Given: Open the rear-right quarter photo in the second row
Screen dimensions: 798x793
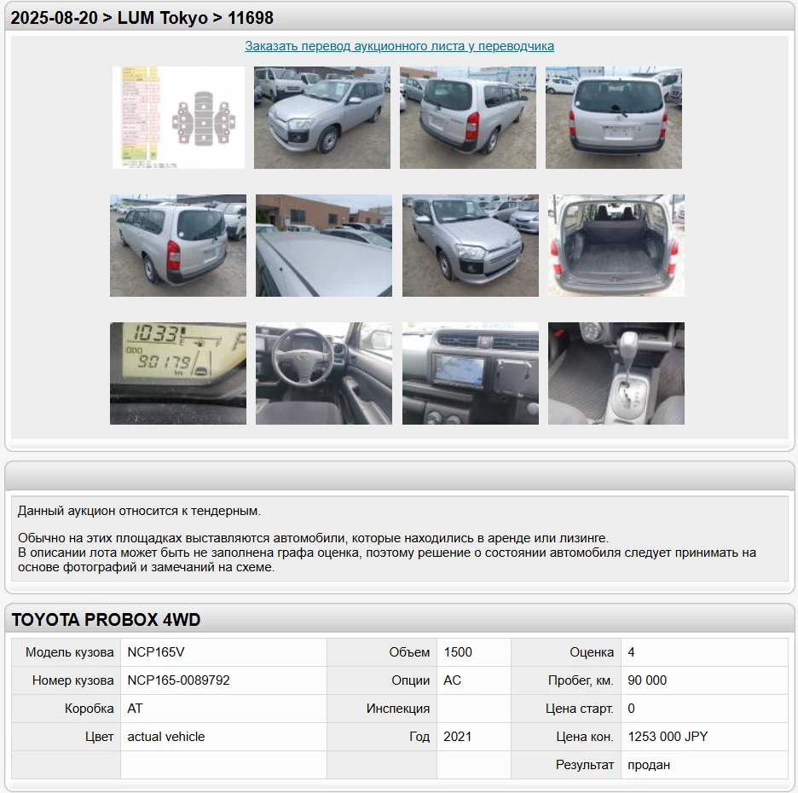Looking at the screenshot, I should [178, 246].
